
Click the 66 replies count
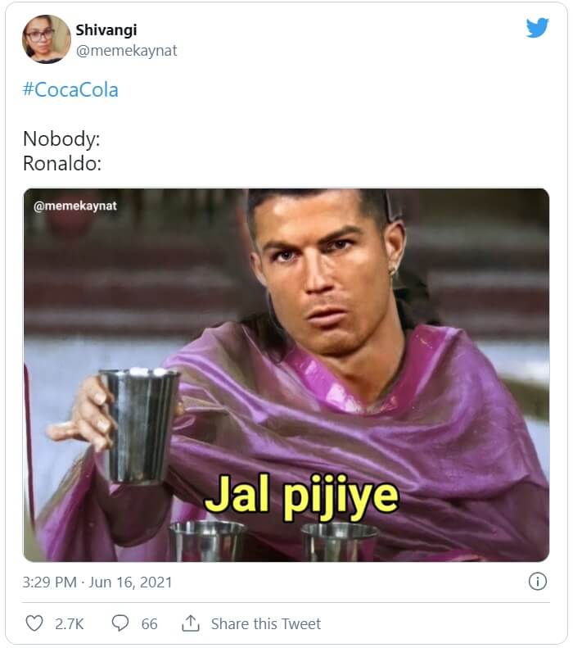(149, 623)
